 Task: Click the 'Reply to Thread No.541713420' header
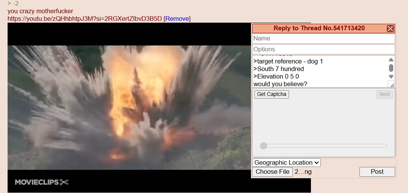click(319, 28)
